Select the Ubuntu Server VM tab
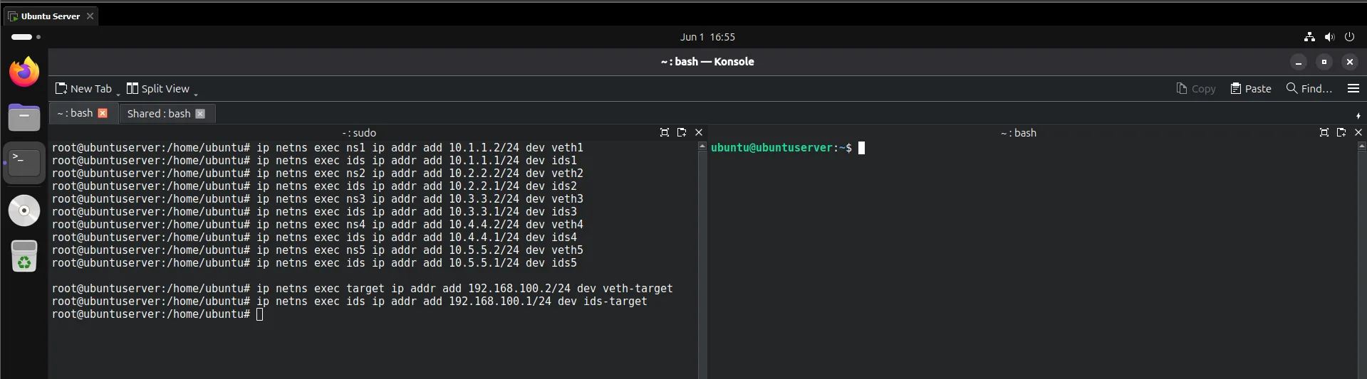This screenshot has width=1367, height=379. pos(51,16)
